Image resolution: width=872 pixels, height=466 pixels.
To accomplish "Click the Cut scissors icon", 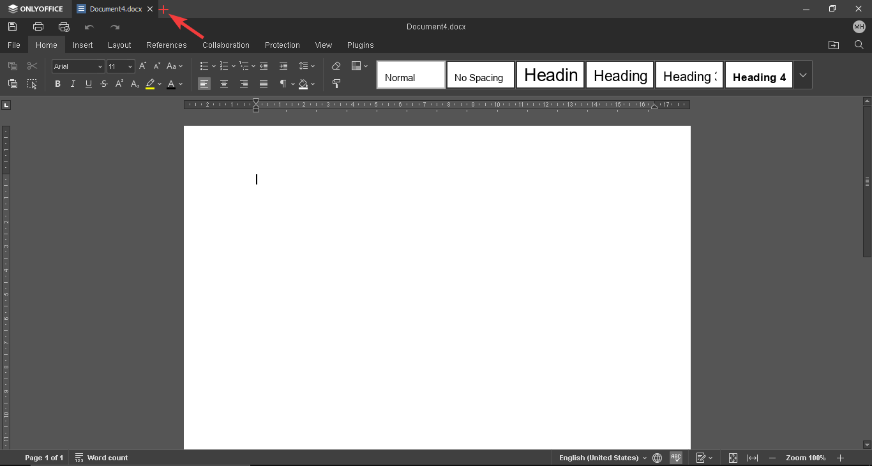I will point(32,66).
